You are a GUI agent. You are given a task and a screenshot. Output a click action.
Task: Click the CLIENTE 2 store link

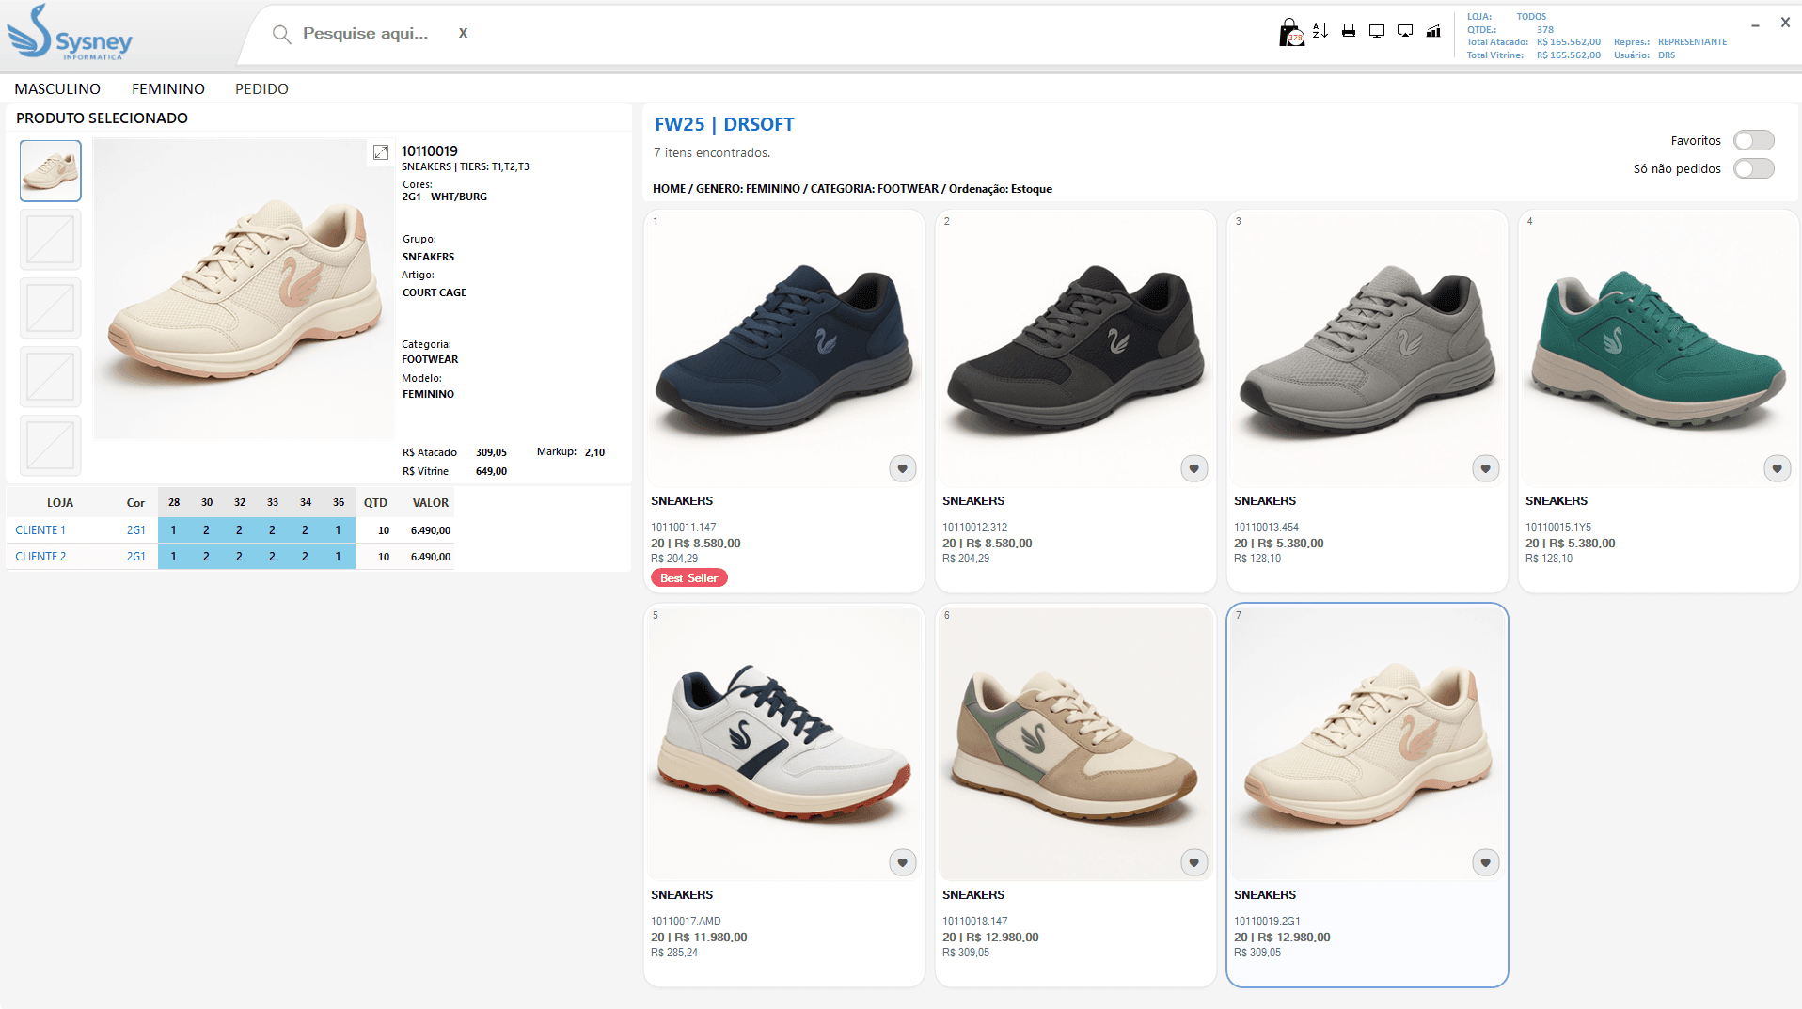[x=40, y=557]
